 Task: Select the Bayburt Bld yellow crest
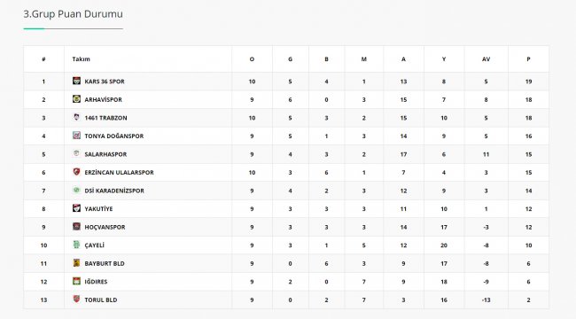click(76, 263)
